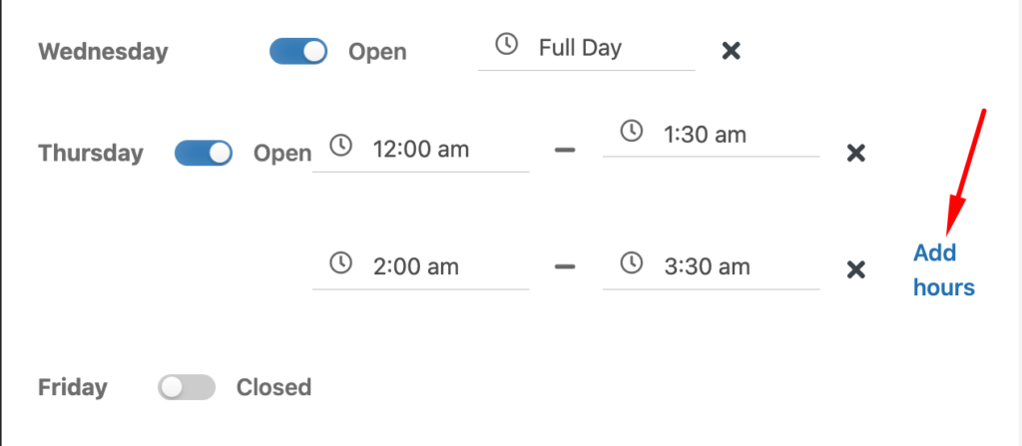Click the clock icon next to 2:00 am

click(x=340, y=263)
